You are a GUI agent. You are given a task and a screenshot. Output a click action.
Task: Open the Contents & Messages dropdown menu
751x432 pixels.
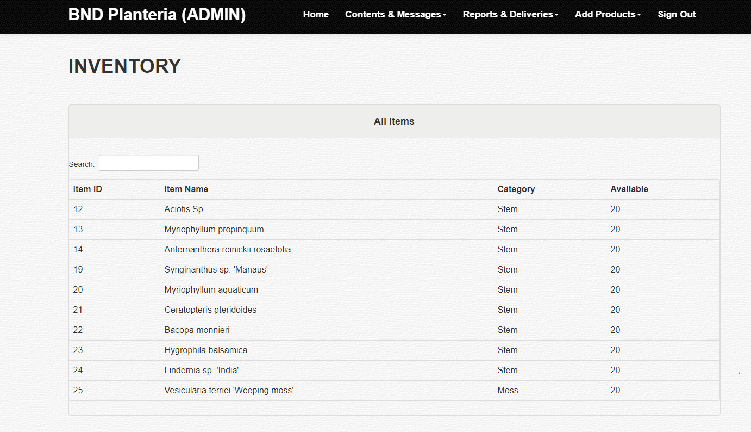[395, 15]
